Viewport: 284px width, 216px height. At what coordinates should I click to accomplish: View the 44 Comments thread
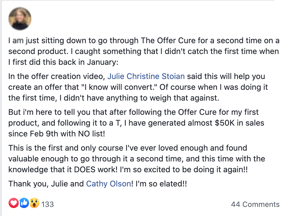[x=255, y=204]
